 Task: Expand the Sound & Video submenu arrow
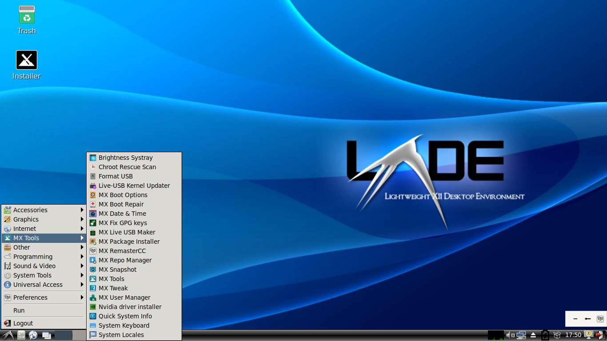(x=82, y=266)
